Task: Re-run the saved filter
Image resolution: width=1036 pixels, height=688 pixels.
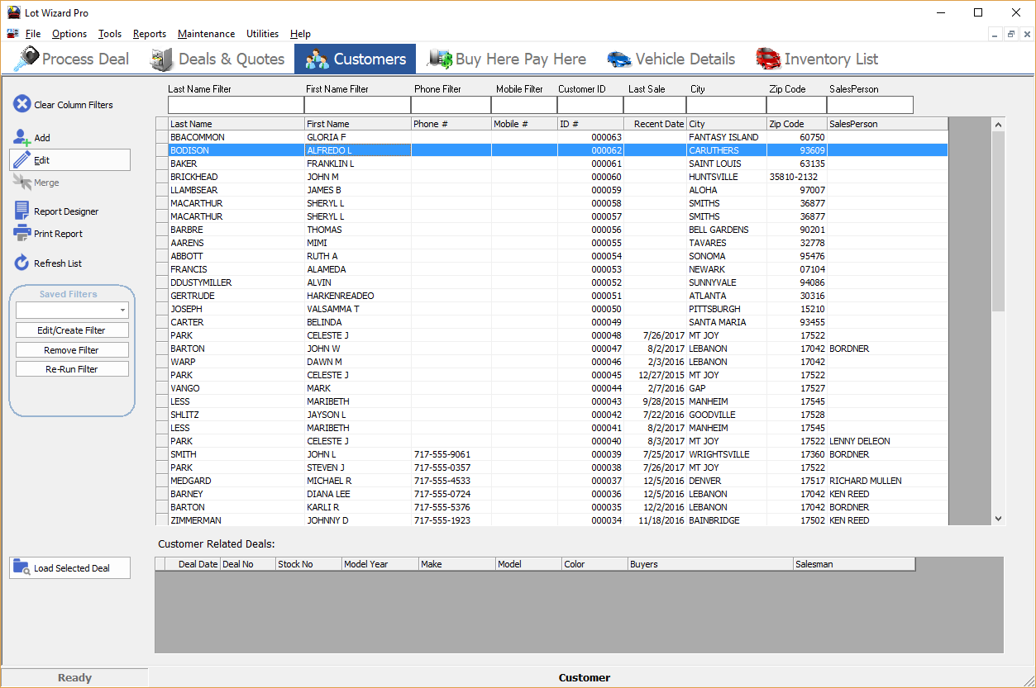Action: 72,369
